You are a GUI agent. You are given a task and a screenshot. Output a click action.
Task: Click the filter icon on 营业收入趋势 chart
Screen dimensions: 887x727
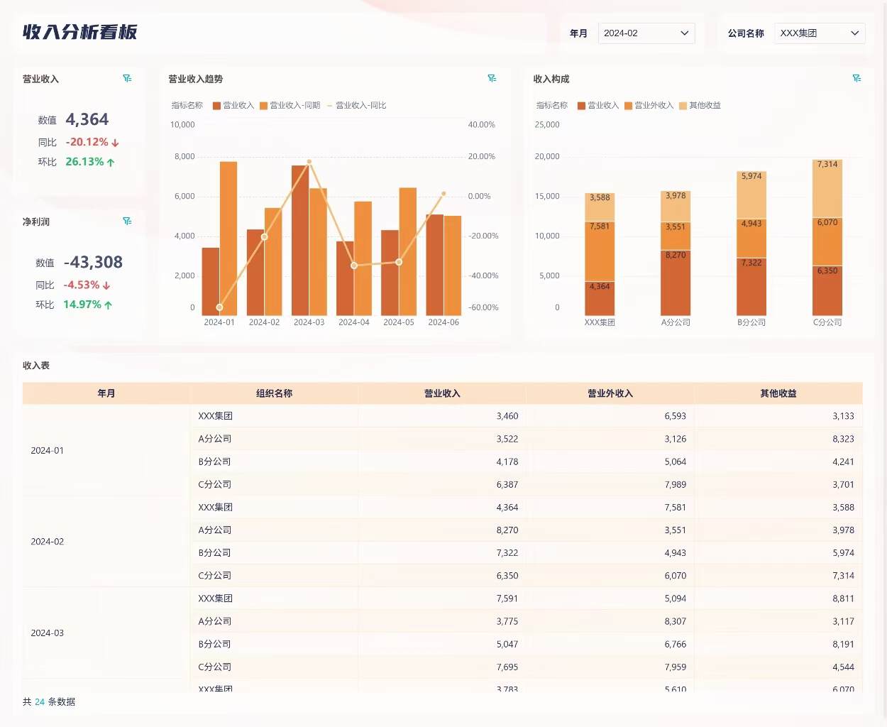pyautogui.click(x=492, y=79)
